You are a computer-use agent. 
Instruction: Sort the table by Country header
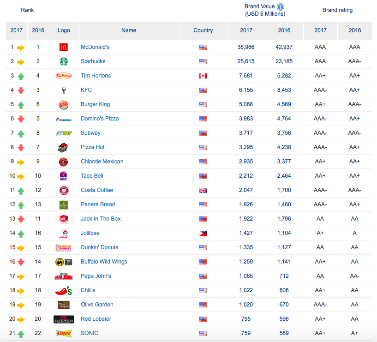point(203,30)
